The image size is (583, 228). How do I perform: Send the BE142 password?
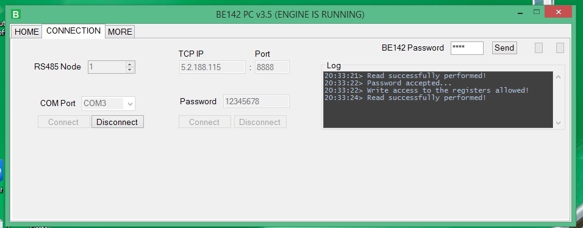(504, 48)
